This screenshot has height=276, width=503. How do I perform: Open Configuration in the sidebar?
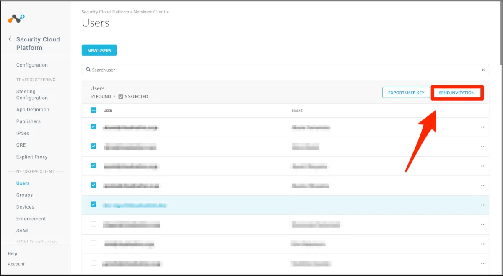tap(32, 65)
